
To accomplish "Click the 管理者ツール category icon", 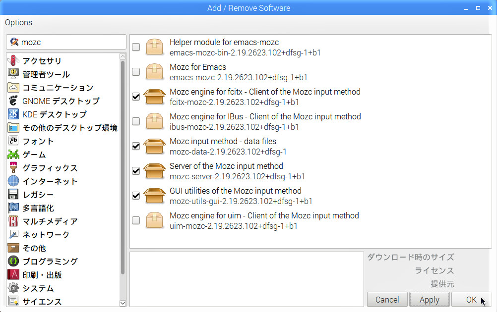I will click(13, 74).
